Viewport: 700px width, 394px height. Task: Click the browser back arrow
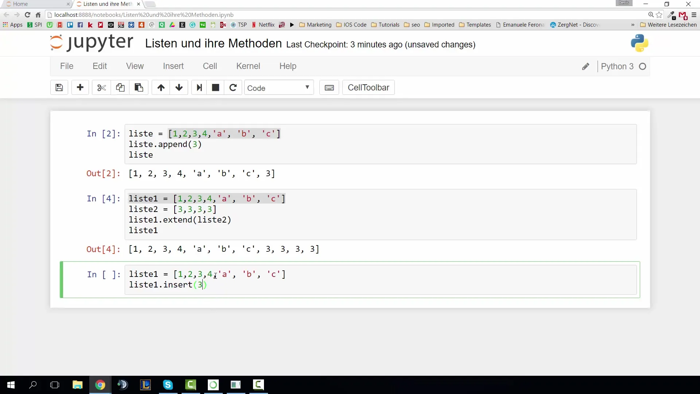[6, 15]
